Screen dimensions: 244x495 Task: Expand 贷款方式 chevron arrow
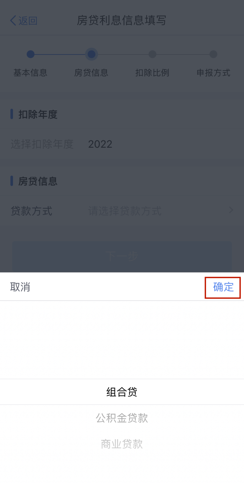231,210
